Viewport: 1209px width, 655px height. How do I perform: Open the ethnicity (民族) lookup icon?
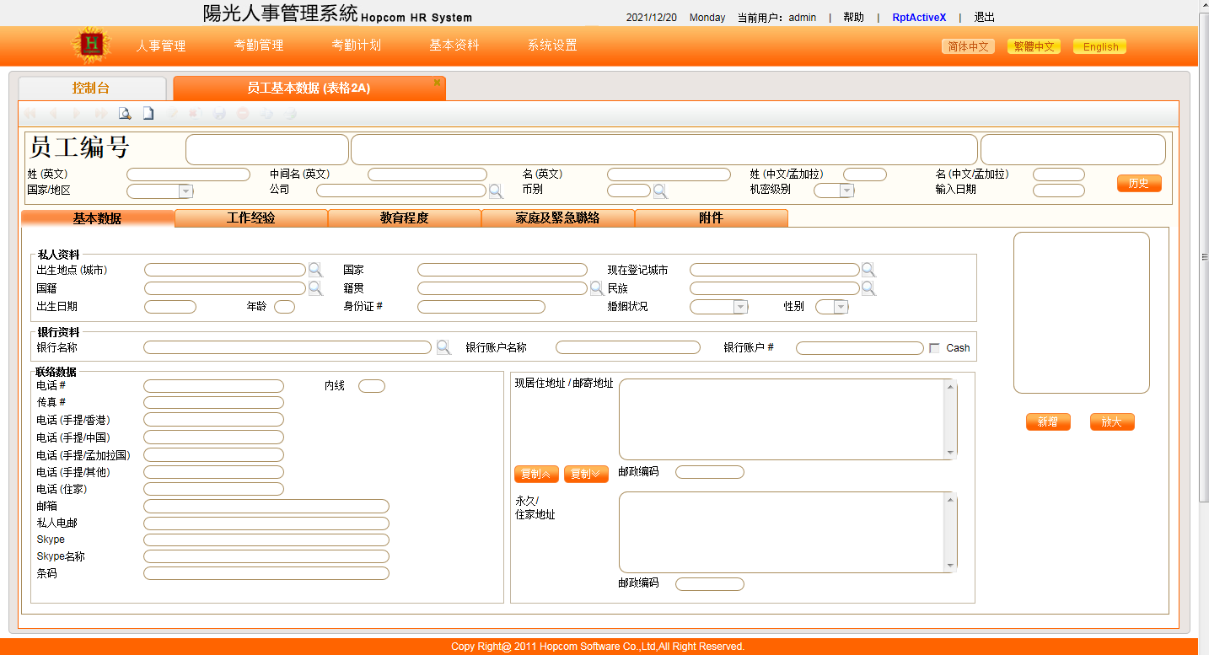(x=868, y=288)
